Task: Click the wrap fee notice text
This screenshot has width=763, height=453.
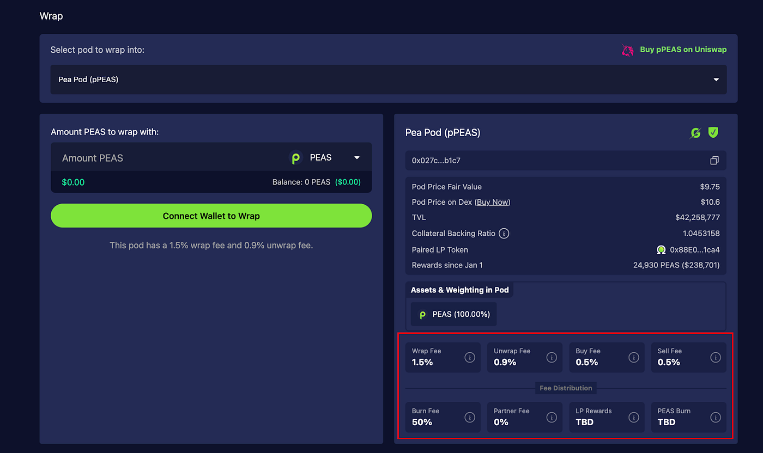Action: (x=211, y=246)
